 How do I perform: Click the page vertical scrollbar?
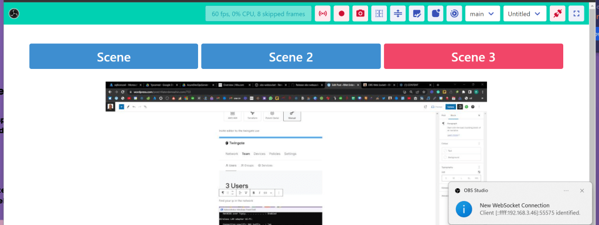coord(592,114)
